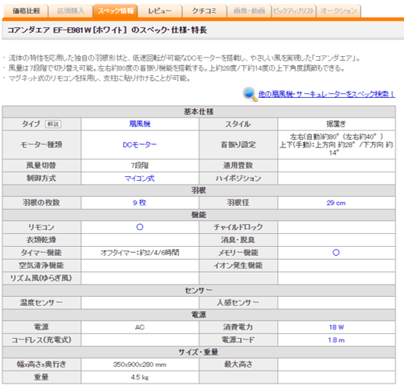The width and height of the screenshot is (404, 385).
Task: Click the 羽根の枚数 row label
Action: pyautogui.click(x=42, y=203)
